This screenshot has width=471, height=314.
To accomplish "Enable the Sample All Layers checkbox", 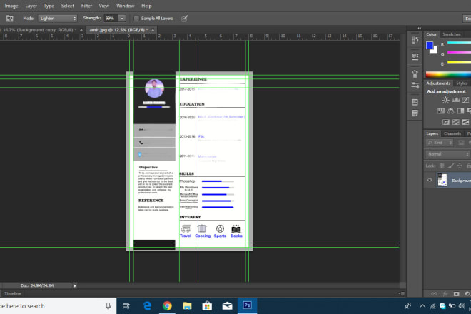I will click(x=136, y=19).
